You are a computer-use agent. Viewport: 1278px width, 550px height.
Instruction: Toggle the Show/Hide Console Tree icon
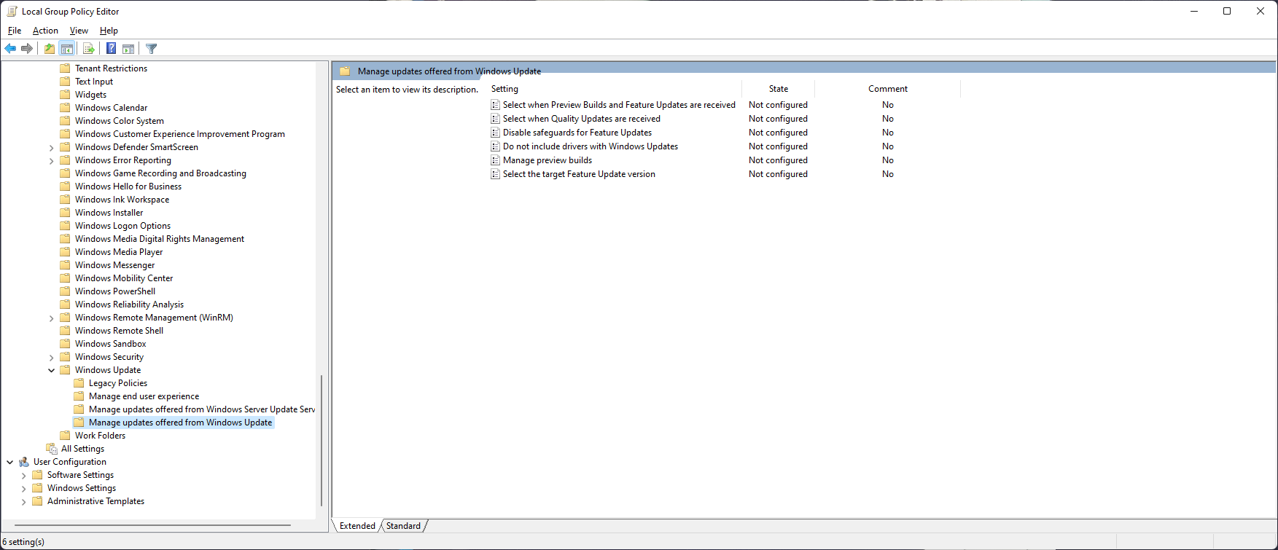tap(67, 49)
